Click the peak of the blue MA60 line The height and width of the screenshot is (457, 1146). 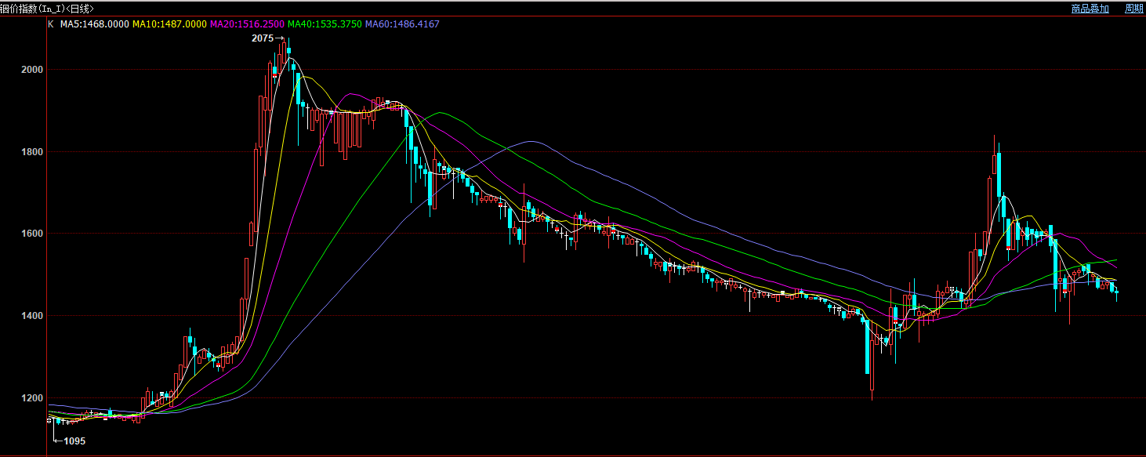tap(531, 141)
